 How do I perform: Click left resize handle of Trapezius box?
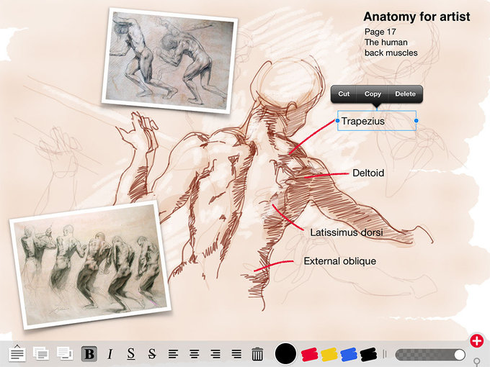tap(337, 120)
